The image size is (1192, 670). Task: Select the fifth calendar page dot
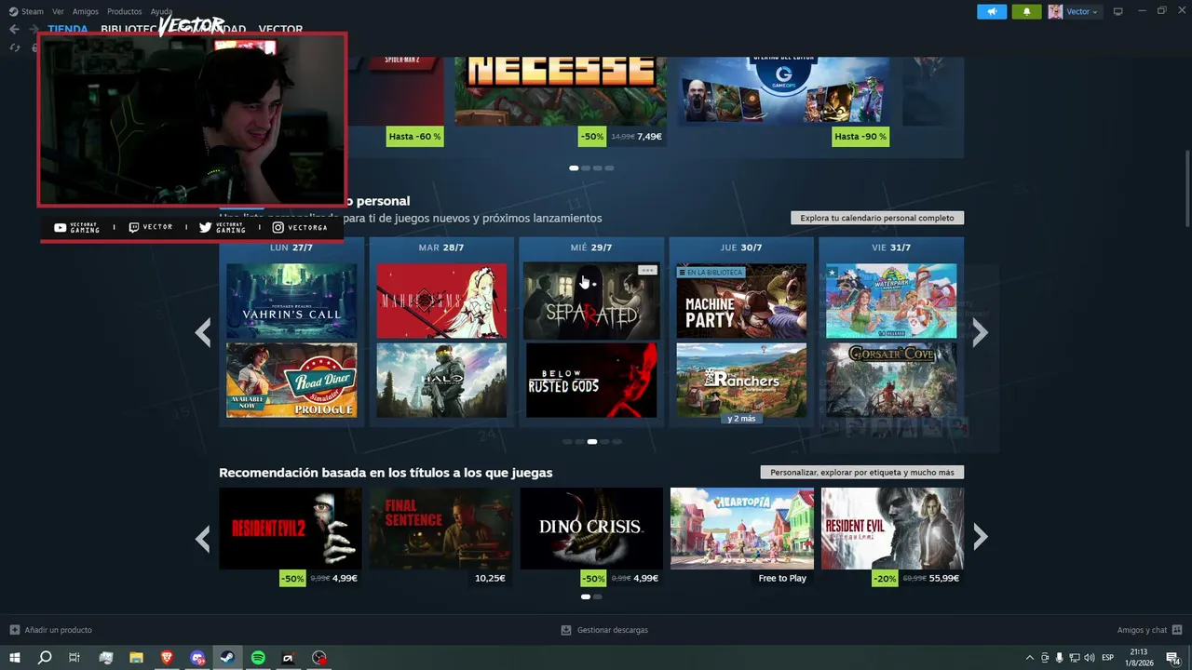tap(616, 442)
